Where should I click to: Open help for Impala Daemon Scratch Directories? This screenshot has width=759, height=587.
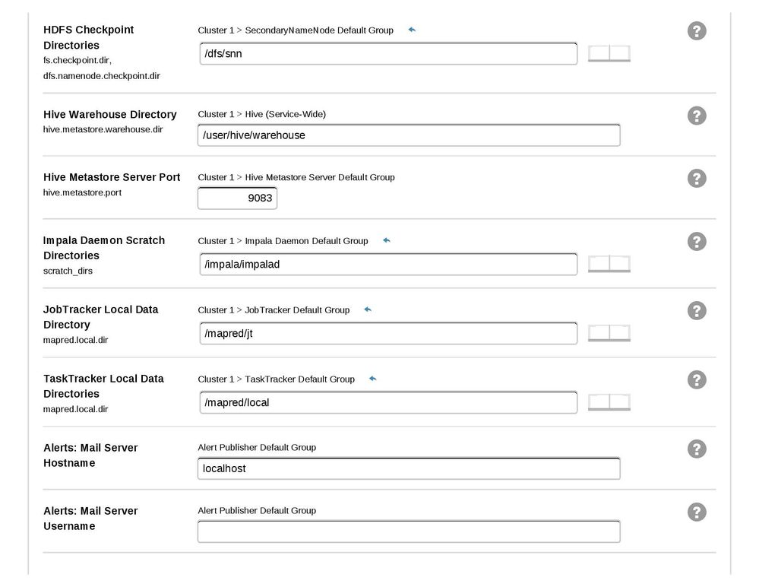click(x=696, y=241)
